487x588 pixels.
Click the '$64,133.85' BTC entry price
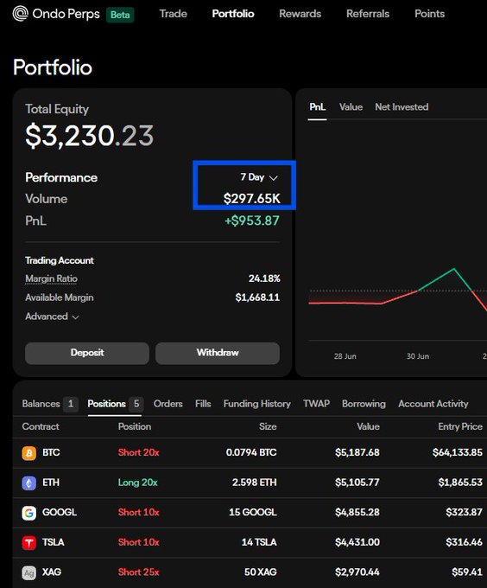coord(458,452)
